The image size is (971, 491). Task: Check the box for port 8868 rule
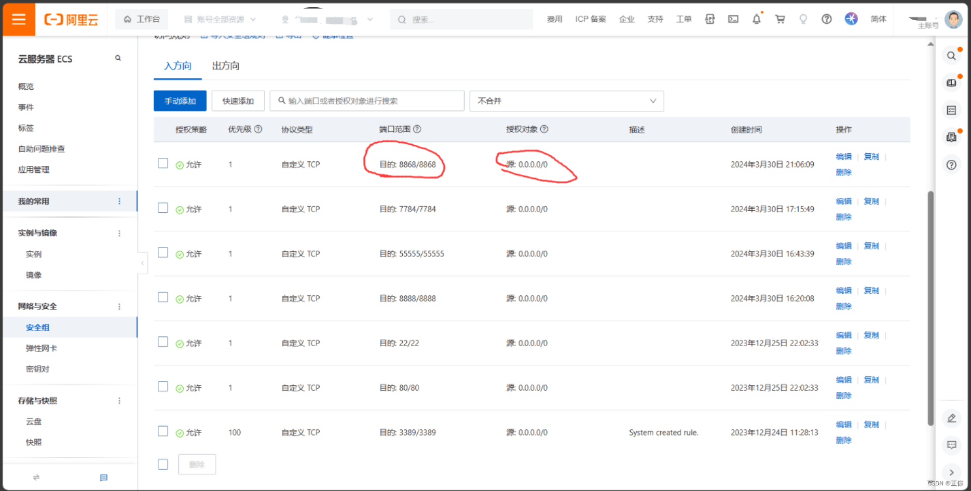(x=163, y=163)
